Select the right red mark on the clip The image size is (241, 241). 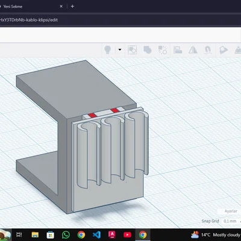[114, 110]
